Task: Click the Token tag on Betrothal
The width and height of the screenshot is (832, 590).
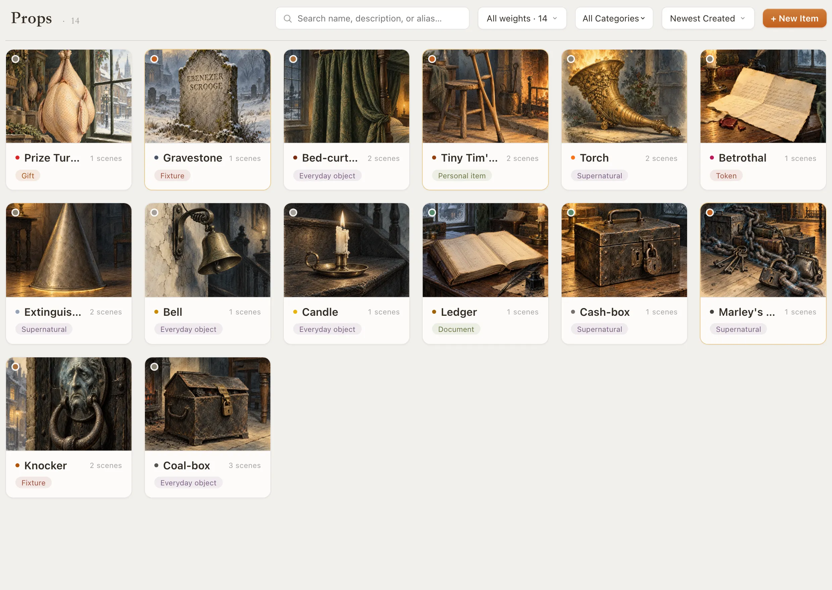Action: coord(726,175)
